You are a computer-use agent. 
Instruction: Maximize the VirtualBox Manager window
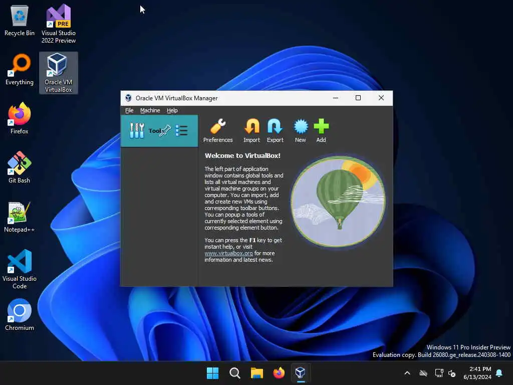coord(358,98)
